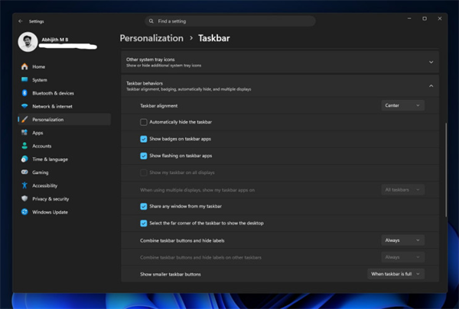Screen dimensions: 459x309
Task: Open the Taskbar alignment Center dropdown
Action: [403, 105]
